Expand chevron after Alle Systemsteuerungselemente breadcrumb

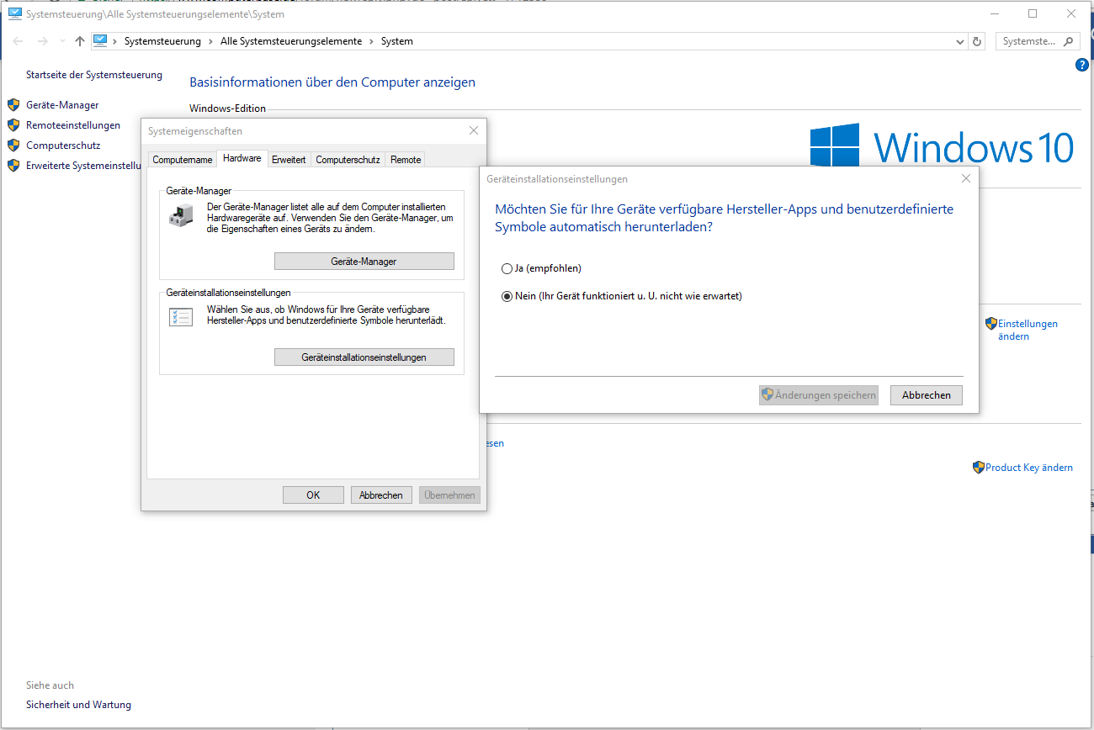371,41
